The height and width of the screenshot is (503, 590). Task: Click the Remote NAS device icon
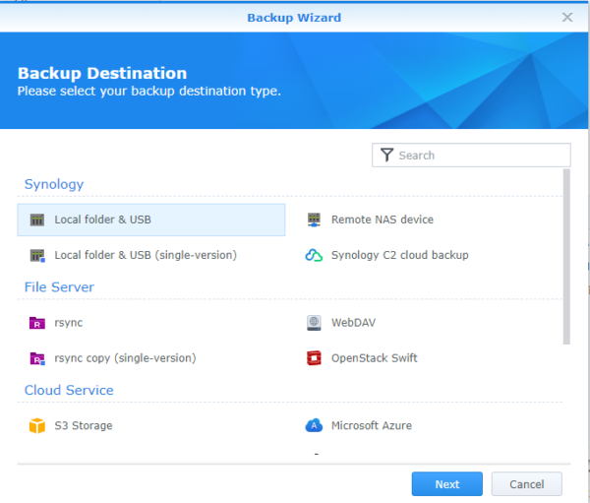click(314, 220)
